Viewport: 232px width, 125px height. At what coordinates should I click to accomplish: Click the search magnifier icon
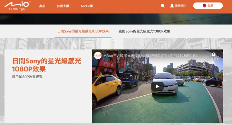click(162, 6)
